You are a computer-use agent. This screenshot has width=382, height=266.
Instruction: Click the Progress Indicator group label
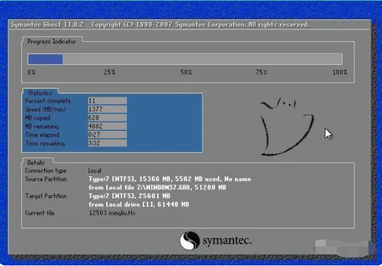53,41
